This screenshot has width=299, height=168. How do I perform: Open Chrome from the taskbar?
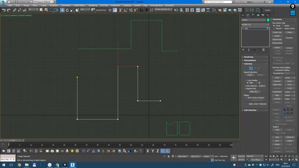coord(19,165)
